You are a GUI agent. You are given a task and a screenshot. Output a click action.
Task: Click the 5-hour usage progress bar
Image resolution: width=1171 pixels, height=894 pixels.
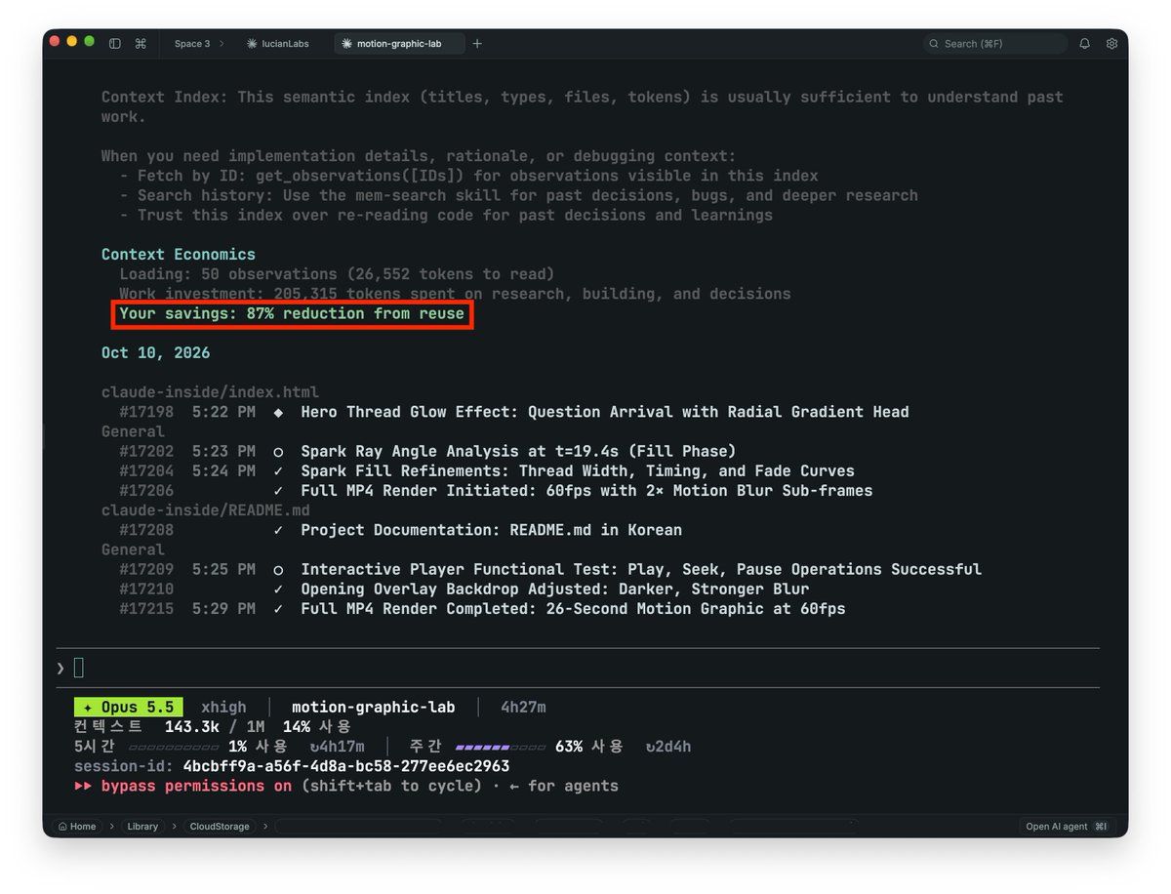coord(173,747)
